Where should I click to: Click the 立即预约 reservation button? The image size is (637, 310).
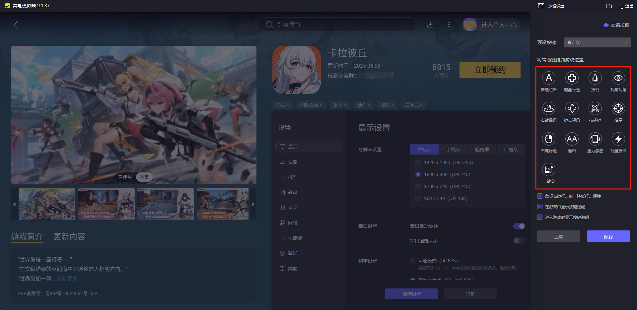click(490, 70)
